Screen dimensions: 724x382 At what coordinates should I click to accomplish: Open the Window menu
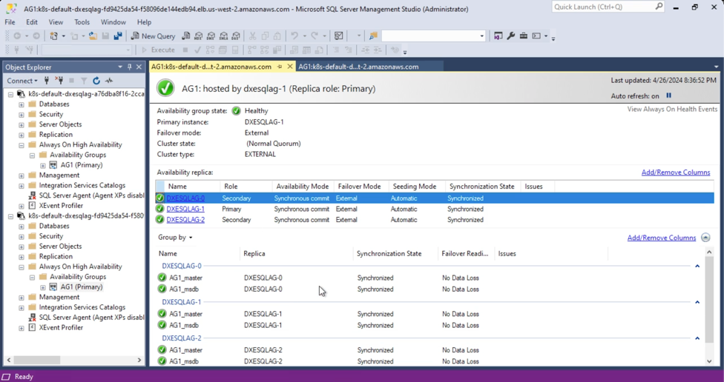113,22
